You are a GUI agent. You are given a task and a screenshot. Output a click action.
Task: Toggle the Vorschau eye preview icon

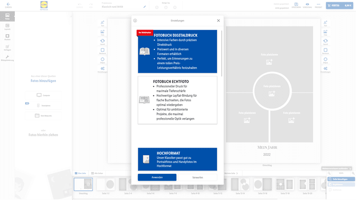tap(307, 5)
